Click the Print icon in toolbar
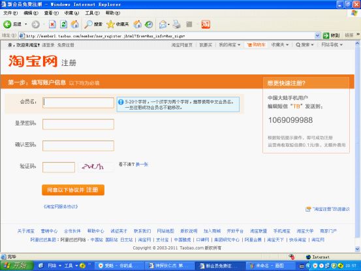This screenshot has width=361, height=271. 177,24
